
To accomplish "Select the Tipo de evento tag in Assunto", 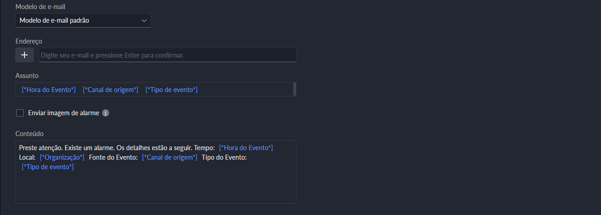I will (x=171, y=90).
